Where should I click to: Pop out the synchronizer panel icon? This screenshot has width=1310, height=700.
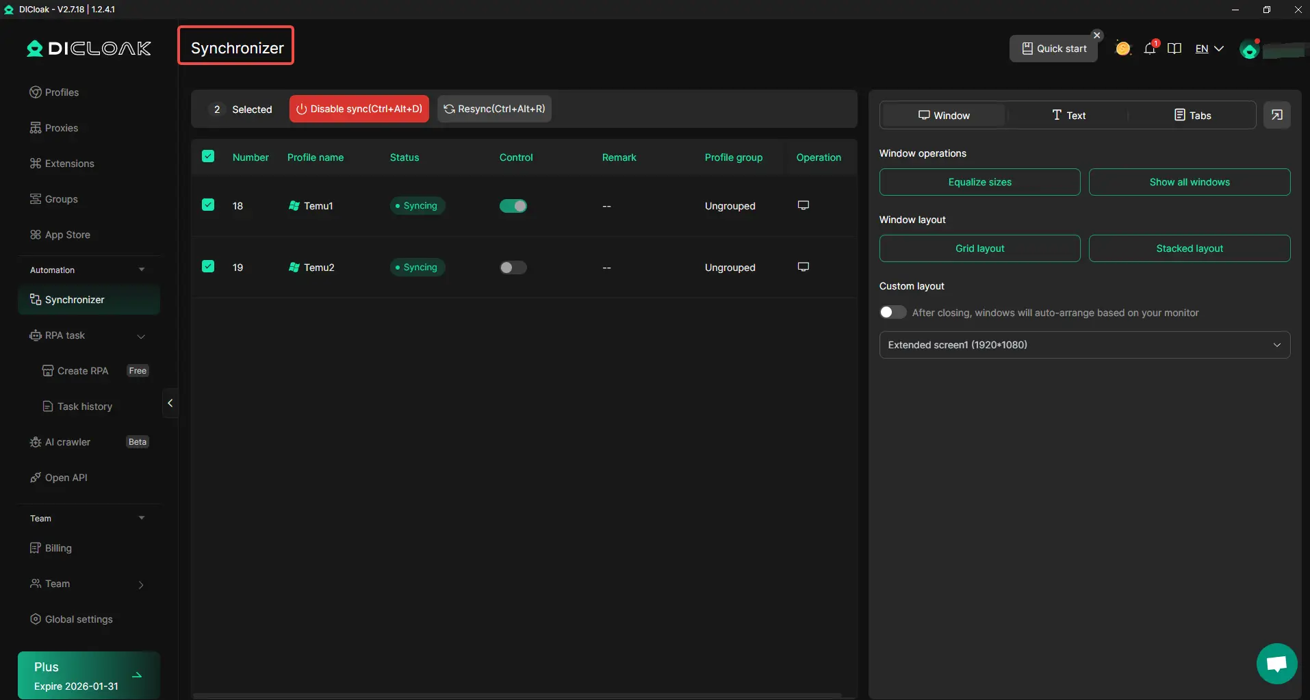pyautogui.click(x=1276, y=115)
